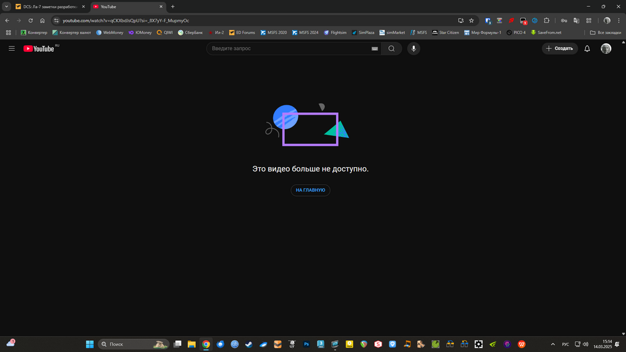Screen dimensions: 626x352
Task: Open the QIWI bookmark
Action: click(x=165, y=33)
